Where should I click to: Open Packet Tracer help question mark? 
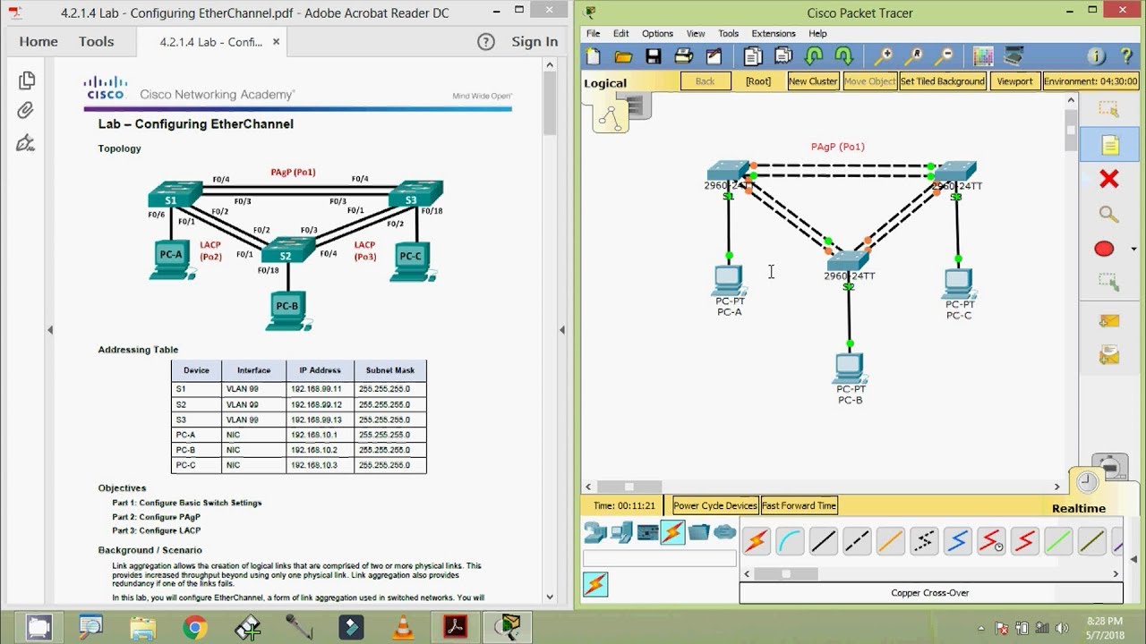pos(1126,56)
